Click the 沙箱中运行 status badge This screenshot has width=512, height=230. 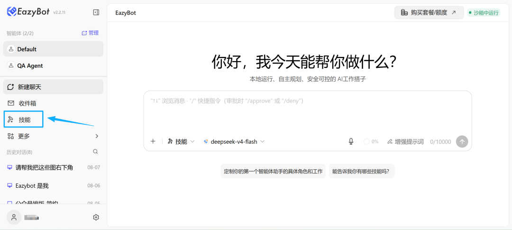(x=484, y=13)
